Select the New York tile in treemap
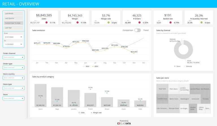 tap(162, 89)
